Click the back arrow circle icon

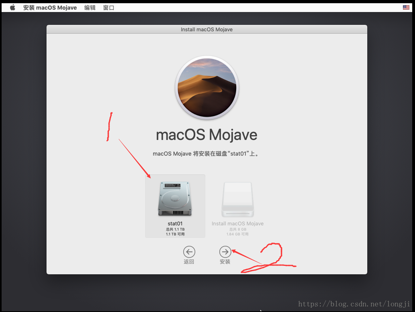point(189,252)
